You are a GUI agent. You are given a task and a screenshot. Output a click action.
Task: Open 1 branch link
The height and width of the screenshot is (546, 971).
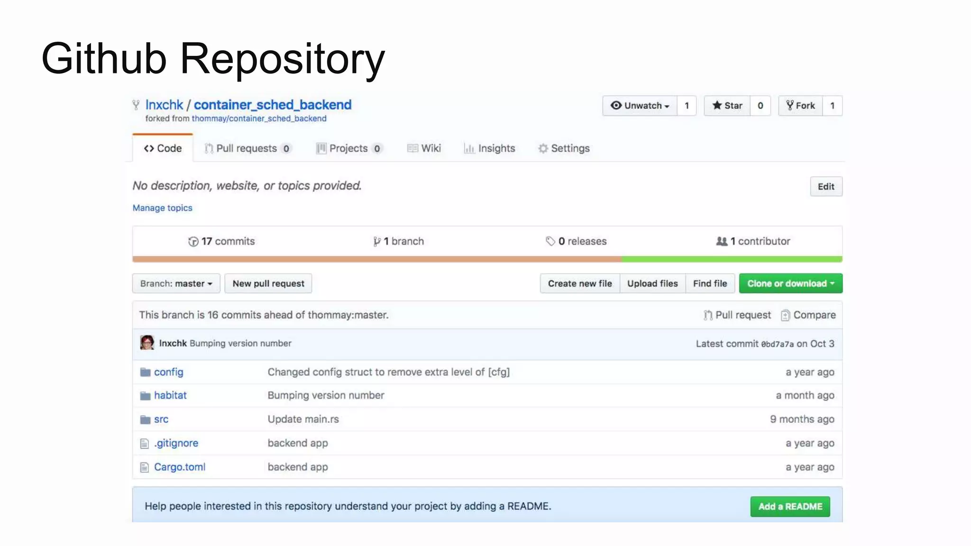pos(399,241)
